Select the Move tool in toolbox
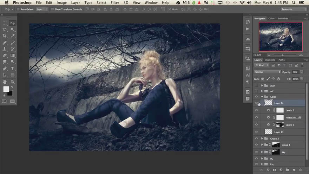This screenshot has width=309, height=174. (x=12, y=23)
